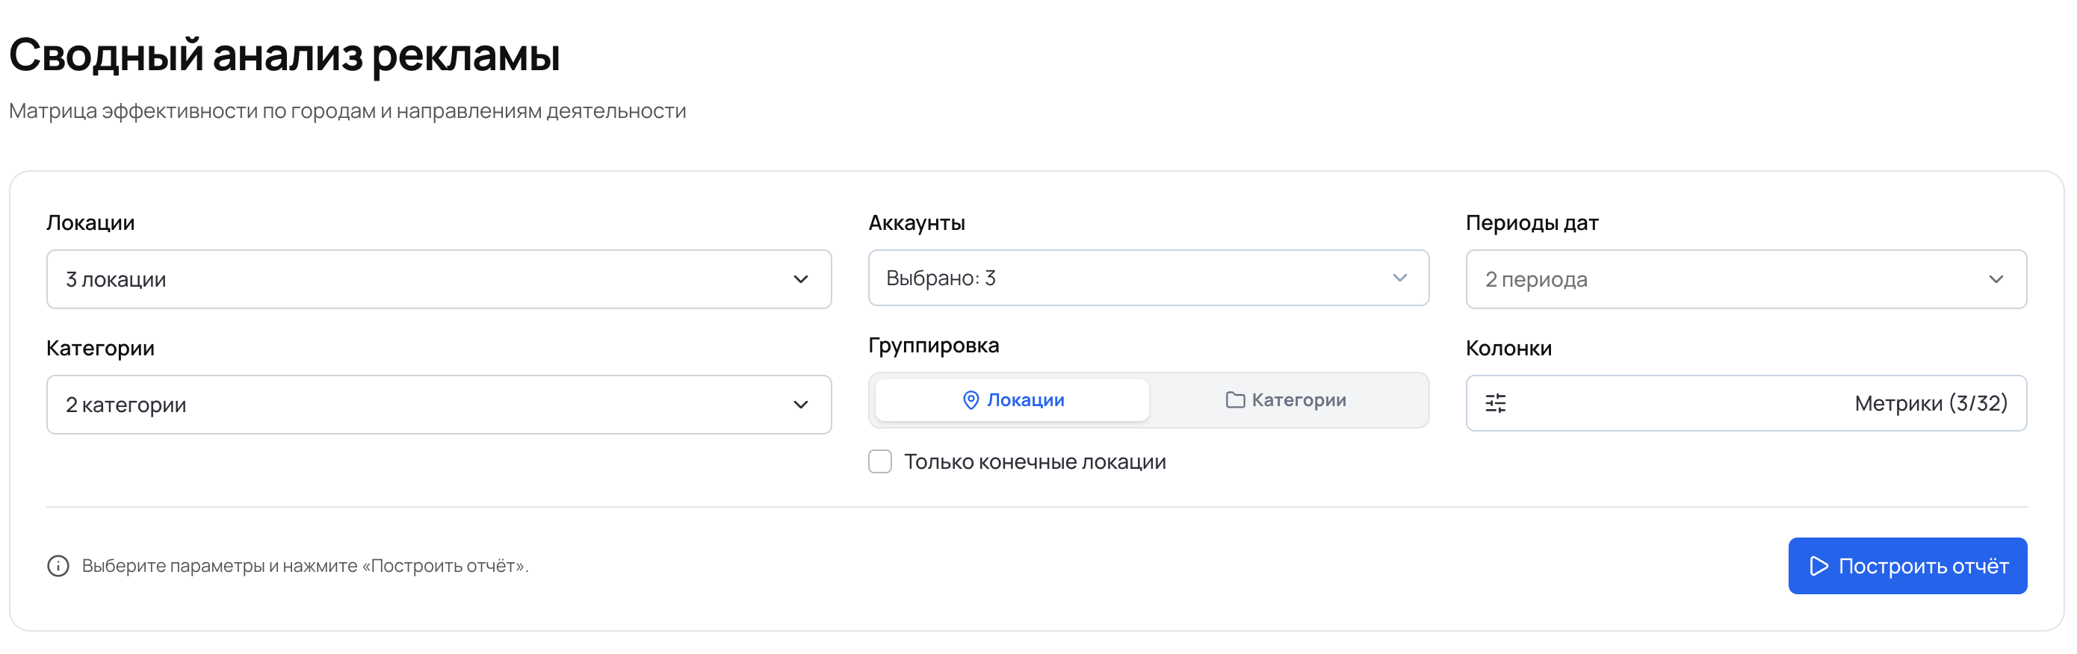This screenshot has height=654, width=2077.
Task: Open the 2 категории dropdown
Action: coord(439,405)
